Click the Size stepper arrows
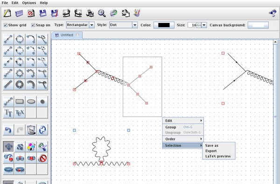Screen dimensions: 280x184 [x=199, y=25]
